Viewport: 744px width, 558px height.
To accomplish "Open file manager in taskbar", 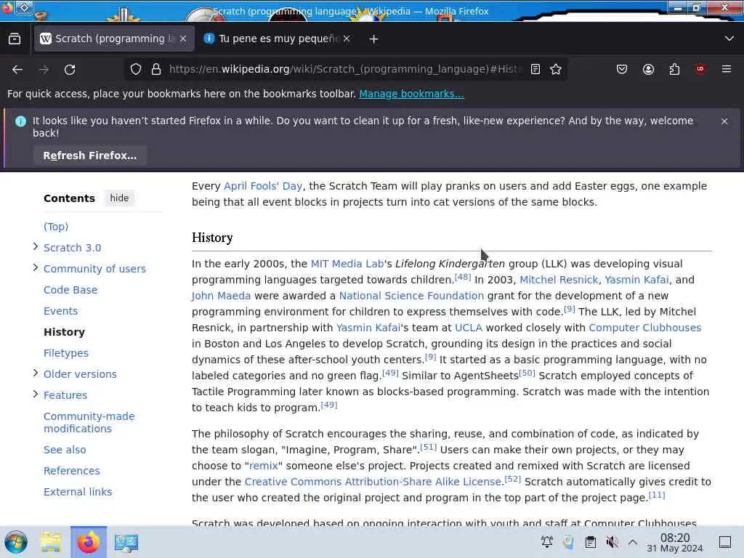I will (x=51, y=542).
